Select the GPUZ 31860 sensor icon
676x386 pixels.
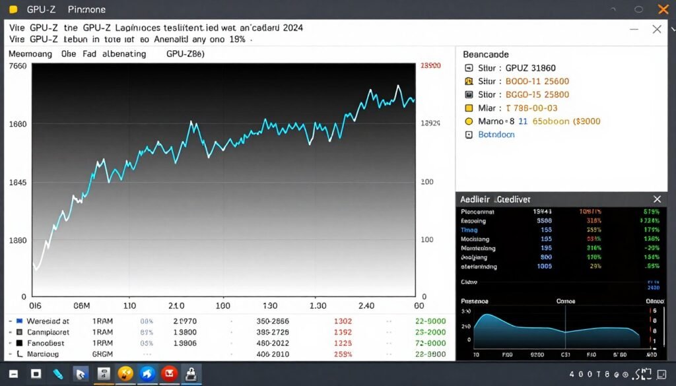click(x=469, y=68)
